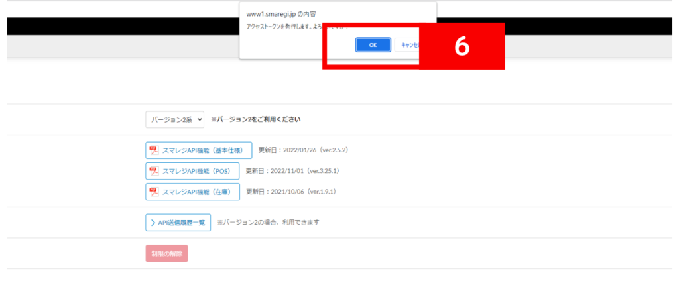Click the 更新日：2022/01/26 (ver.2.5.2) text
The image size is (679, 291).
pyautogui.click(x=303, y=150)
